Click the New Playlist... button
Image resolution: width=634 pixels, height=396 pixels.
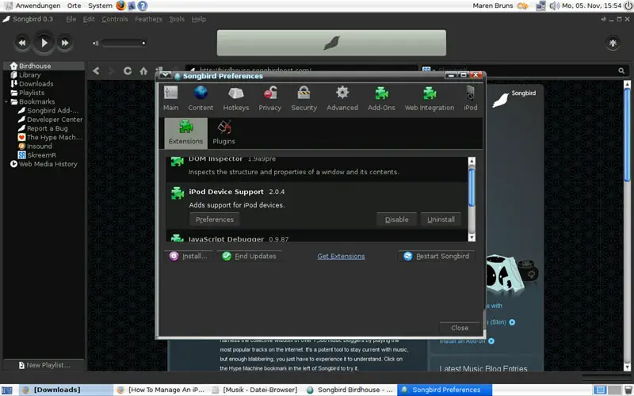(44, 365)
